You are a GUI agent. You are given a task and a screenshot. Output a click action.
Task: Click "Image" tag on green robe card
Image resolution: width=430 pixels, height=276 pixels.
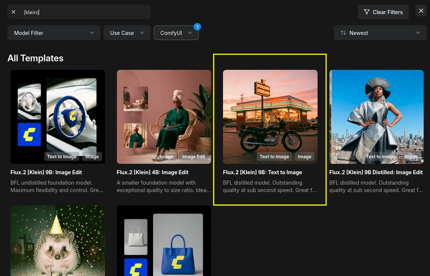coord(166,156)
